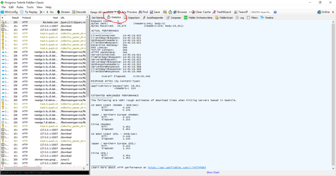This screenshot has height=176, width=336.
Task: Replay the selected session
Action: (x=31, y=12)
